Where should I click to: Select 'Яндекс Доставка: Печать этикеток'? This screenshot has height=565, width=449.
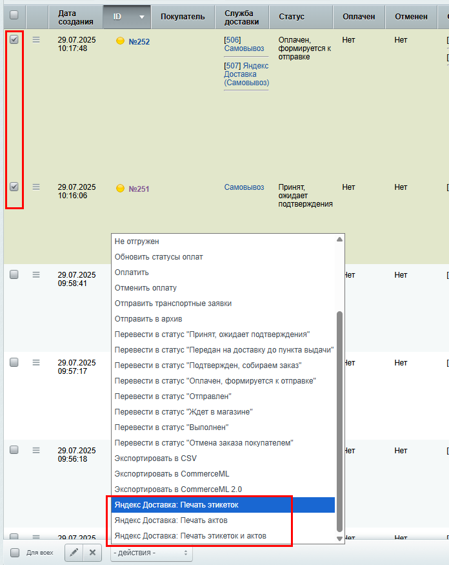[x=223, y=505]
